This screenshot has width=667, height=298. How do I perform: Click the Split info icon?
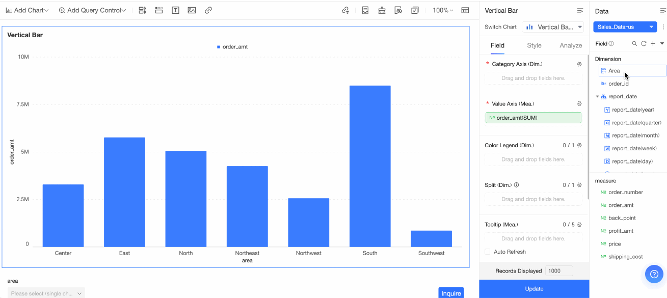click(x=517, y=185)
